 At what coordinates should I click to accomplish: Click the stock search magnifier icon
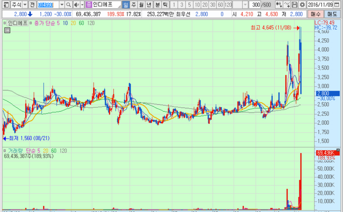[69, 4]
